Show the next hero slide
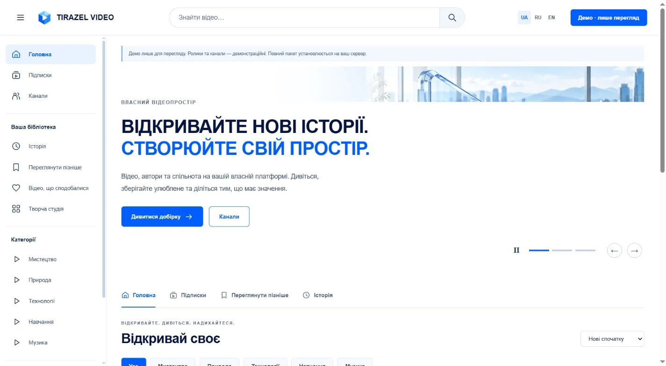 point(634,250)
